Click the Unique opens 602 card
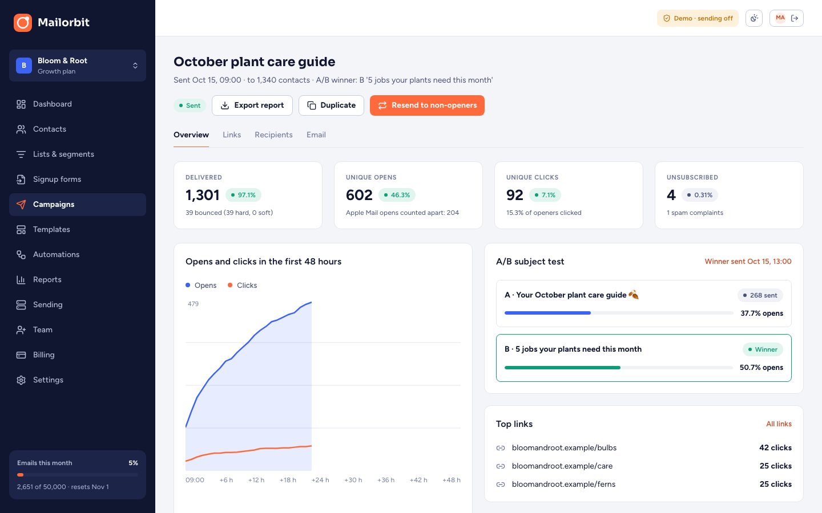822x513 pixels. pos(408,196)
